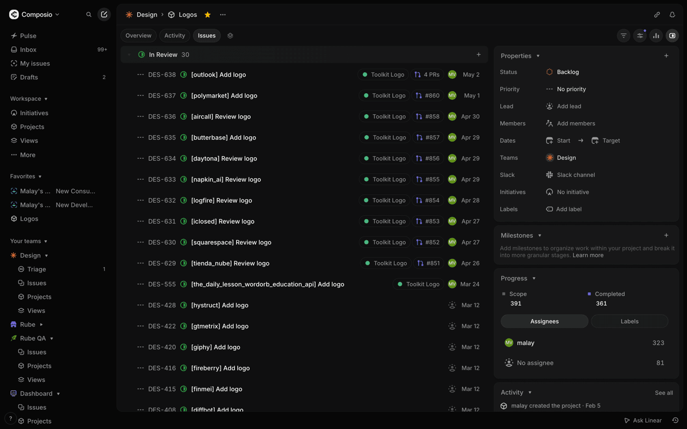Viewport: 687px width, 429px height.
Task: Click 4 PRs badge on DES-638
Action: [x=427, y=75]
